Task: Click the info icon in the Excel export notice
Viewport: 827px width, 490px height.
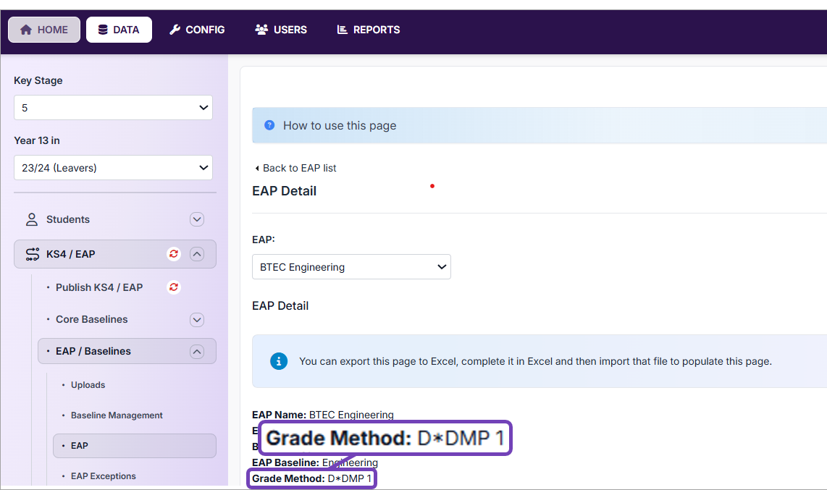Action: 279,361
